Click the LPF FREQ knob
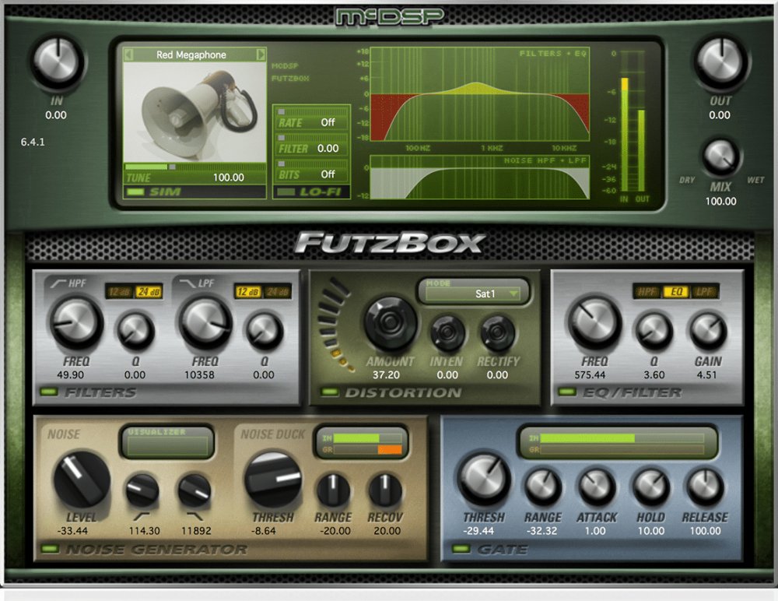 206,322
